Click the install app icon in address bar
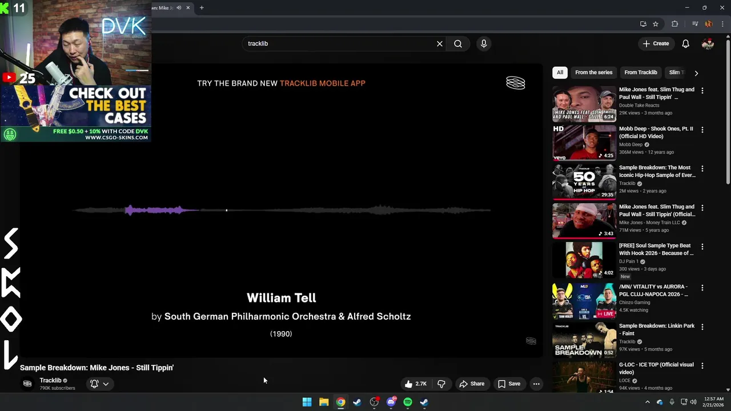 [643, 24]
